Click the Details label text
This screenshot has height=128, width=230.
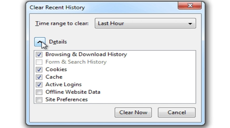point(58,42)
